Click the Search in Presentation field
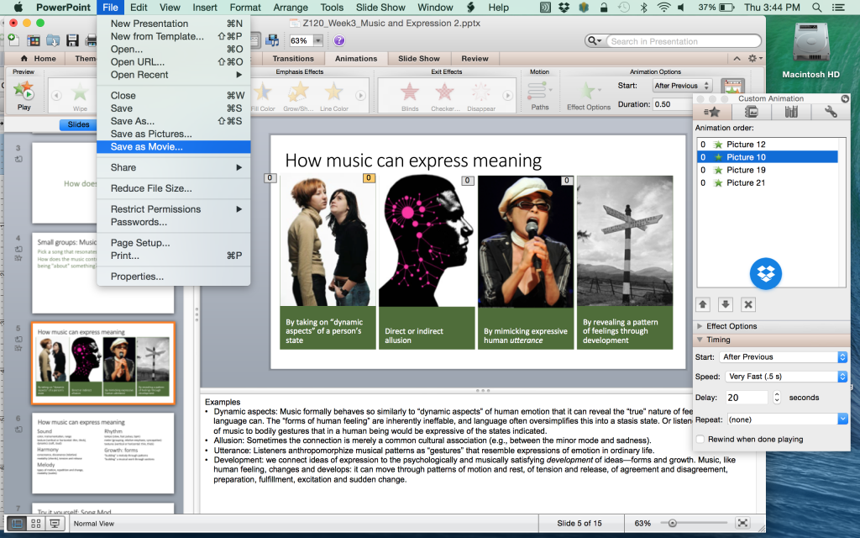The image size is (860, 538). (684, 41)
